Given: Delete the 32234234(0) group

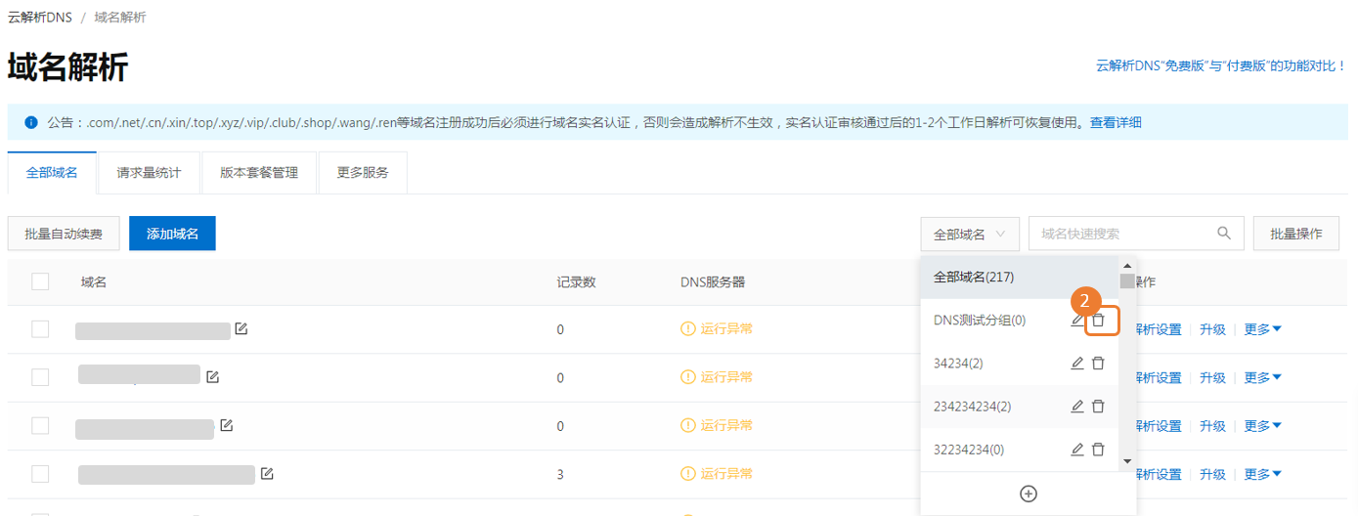Looking at the screenshot, I should point(1098,449).
